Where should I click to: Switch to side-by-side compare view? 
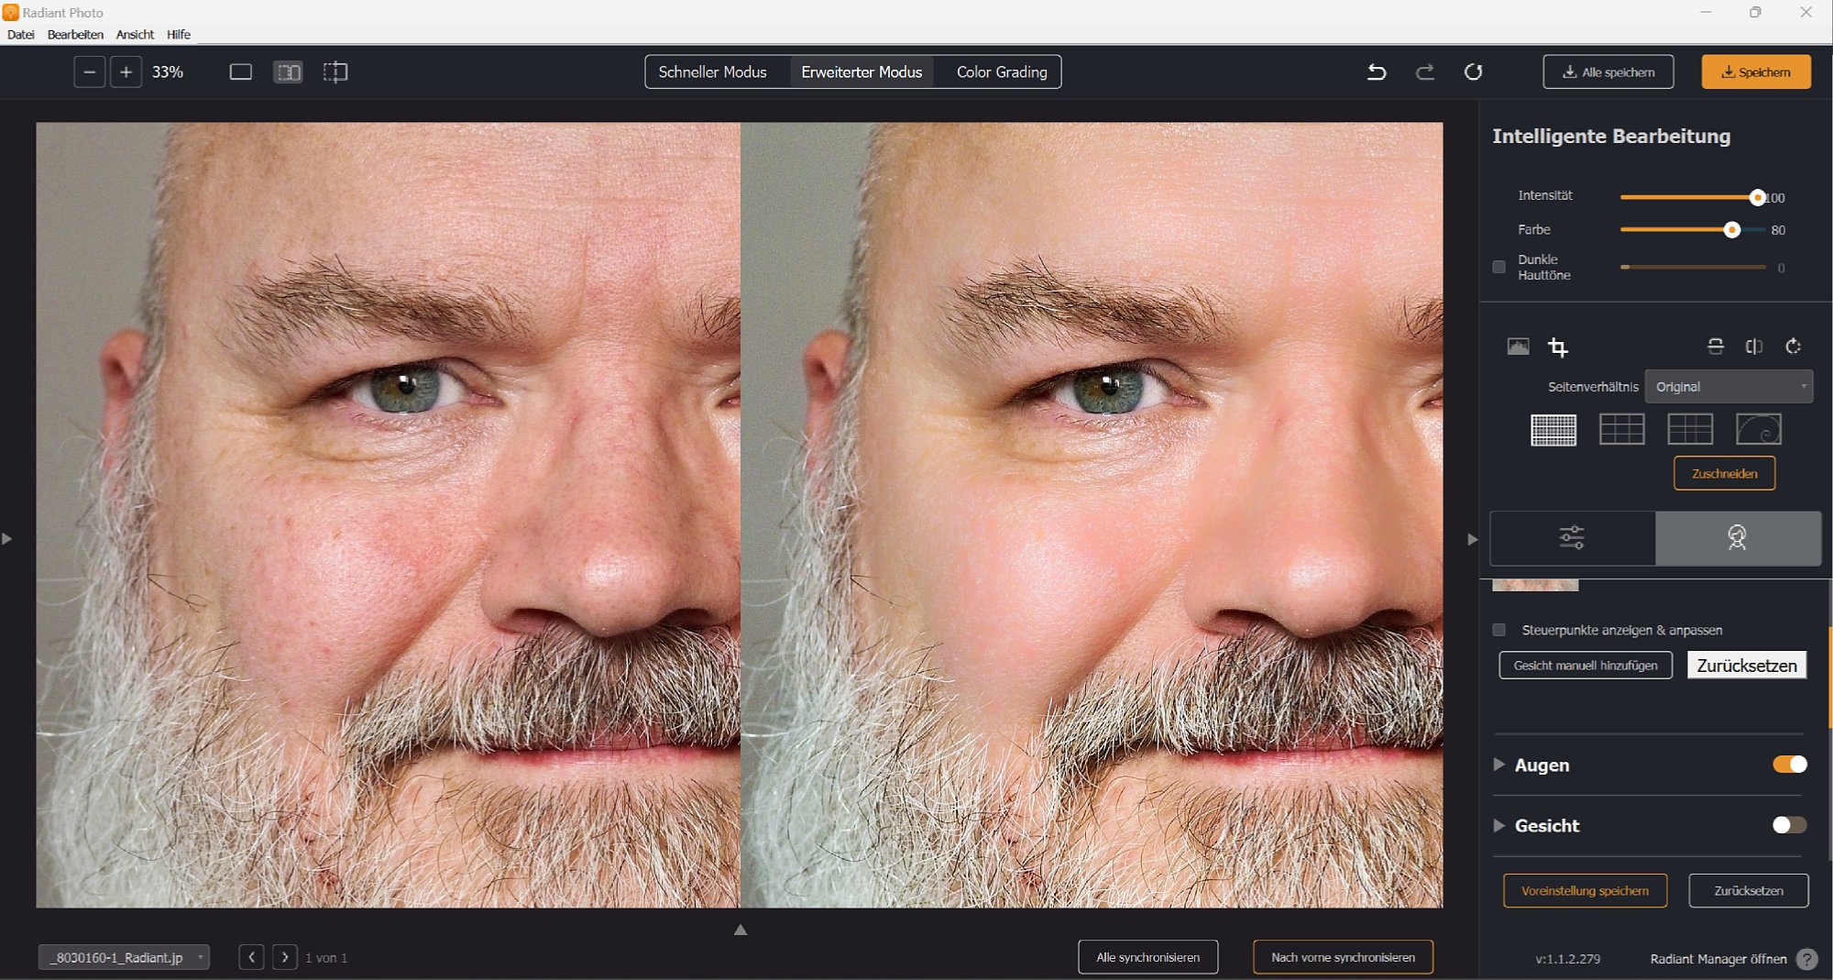coord(288,72)
